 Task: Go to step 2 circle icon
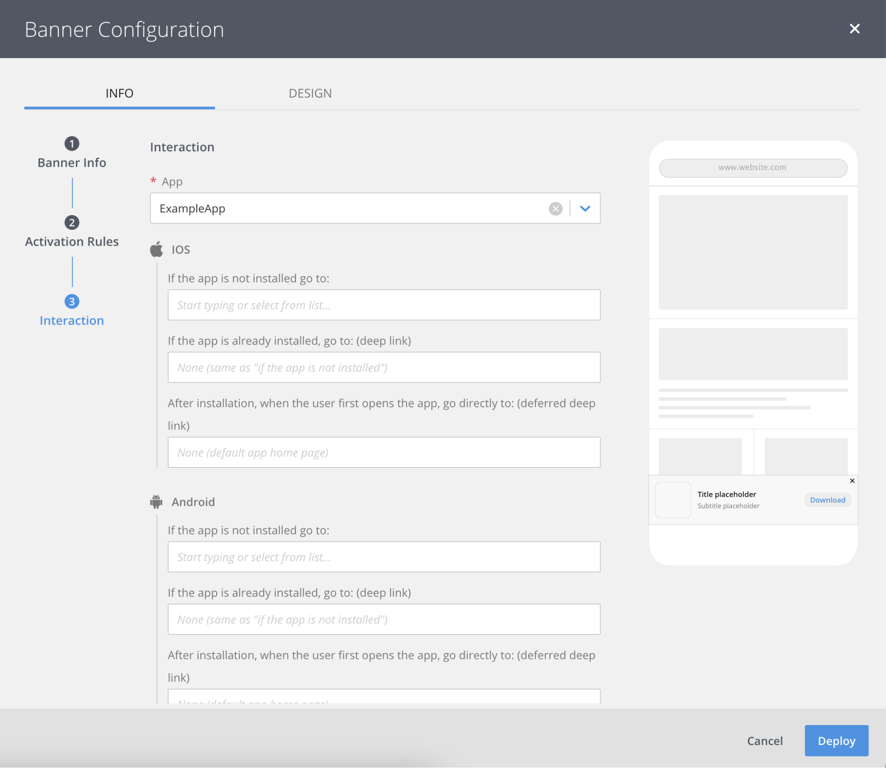click(x=72, y=223)
